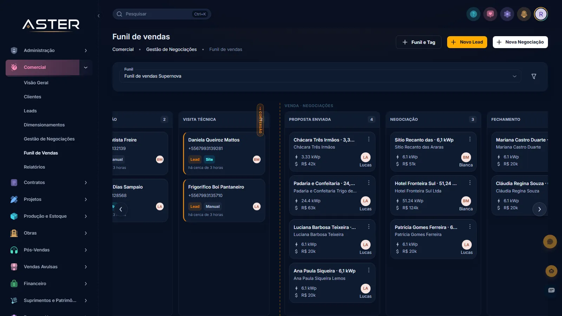Viewport: 562px width, 316px height.
Task: Open the Mariana Castro Duarte deal card
Action: click(520, 152)
